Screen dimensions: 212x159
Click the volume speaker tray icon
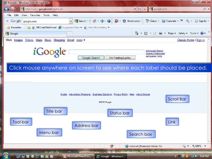tap(197, 156)
